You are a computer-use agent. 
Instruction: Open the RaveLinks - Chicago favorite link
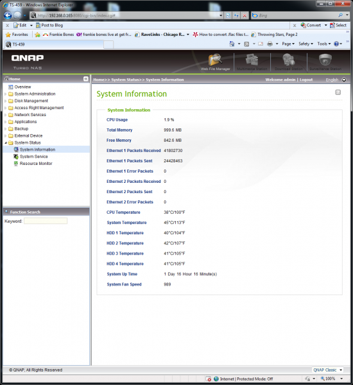(159, 35)
